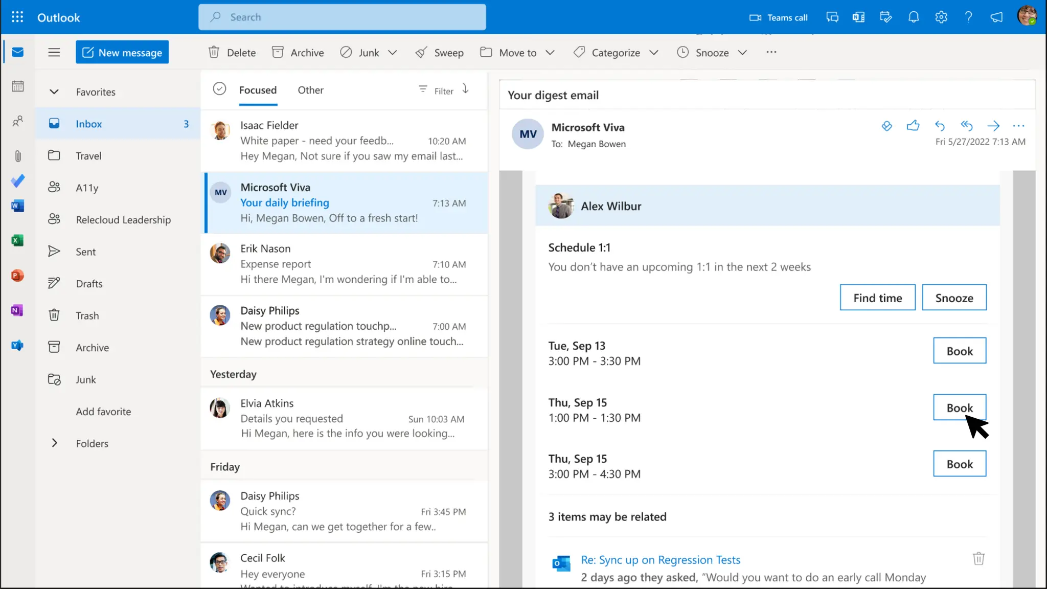Click the Like thumbs-up icon
This screenshot has height=589, width=1047.
click(913, 126)
